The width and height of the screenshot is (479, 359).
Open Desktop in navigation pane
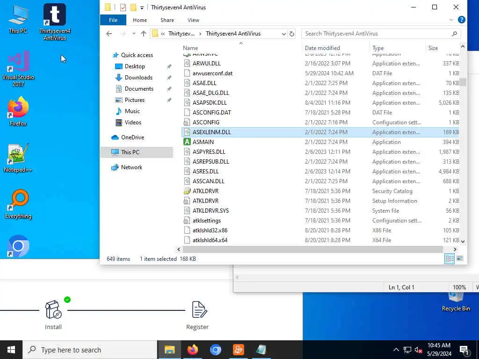[135, 66]
